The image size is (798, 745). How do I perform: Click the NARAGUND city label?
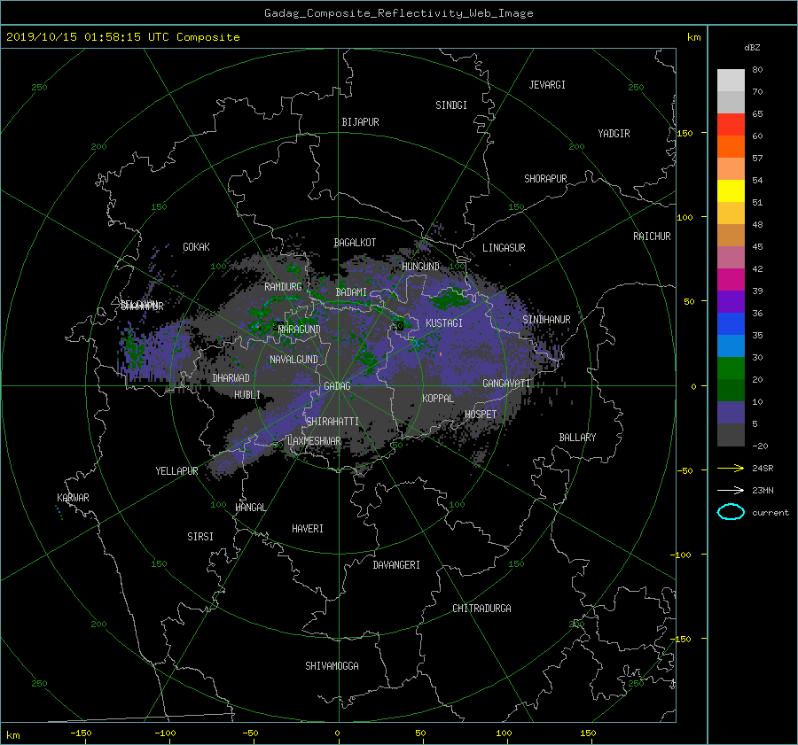[300, 330]
